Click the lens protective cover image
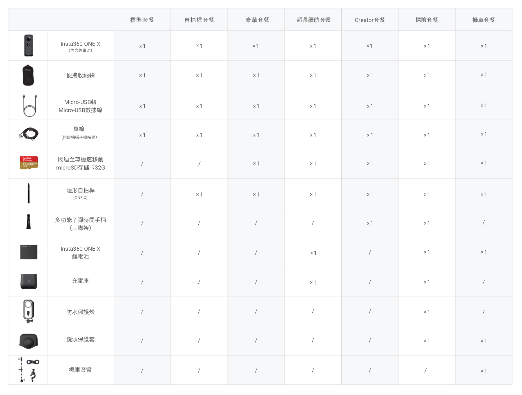The image size is (522, 395). pos(29,341)
